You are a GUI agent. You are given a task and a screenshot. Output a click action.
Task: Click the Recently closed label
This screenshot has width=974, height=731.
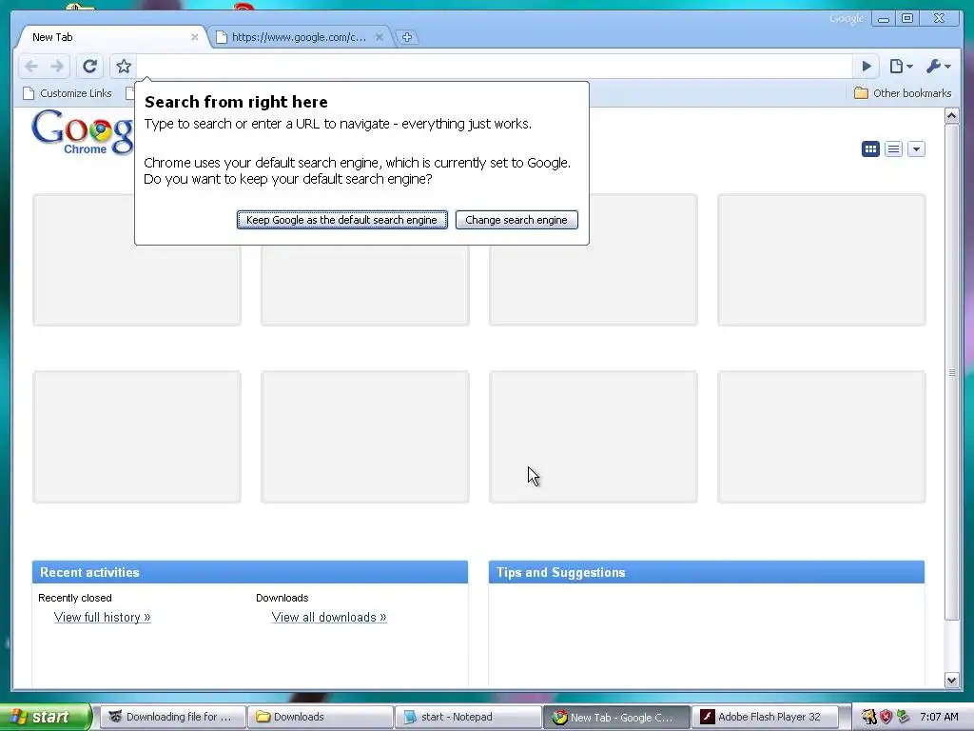[75, 598]
